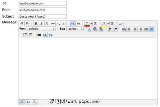Viewport: 160px width, 107px height.
Task: Set right-to-left text direction
Action: pyautogui.click(x=78, y=24)
